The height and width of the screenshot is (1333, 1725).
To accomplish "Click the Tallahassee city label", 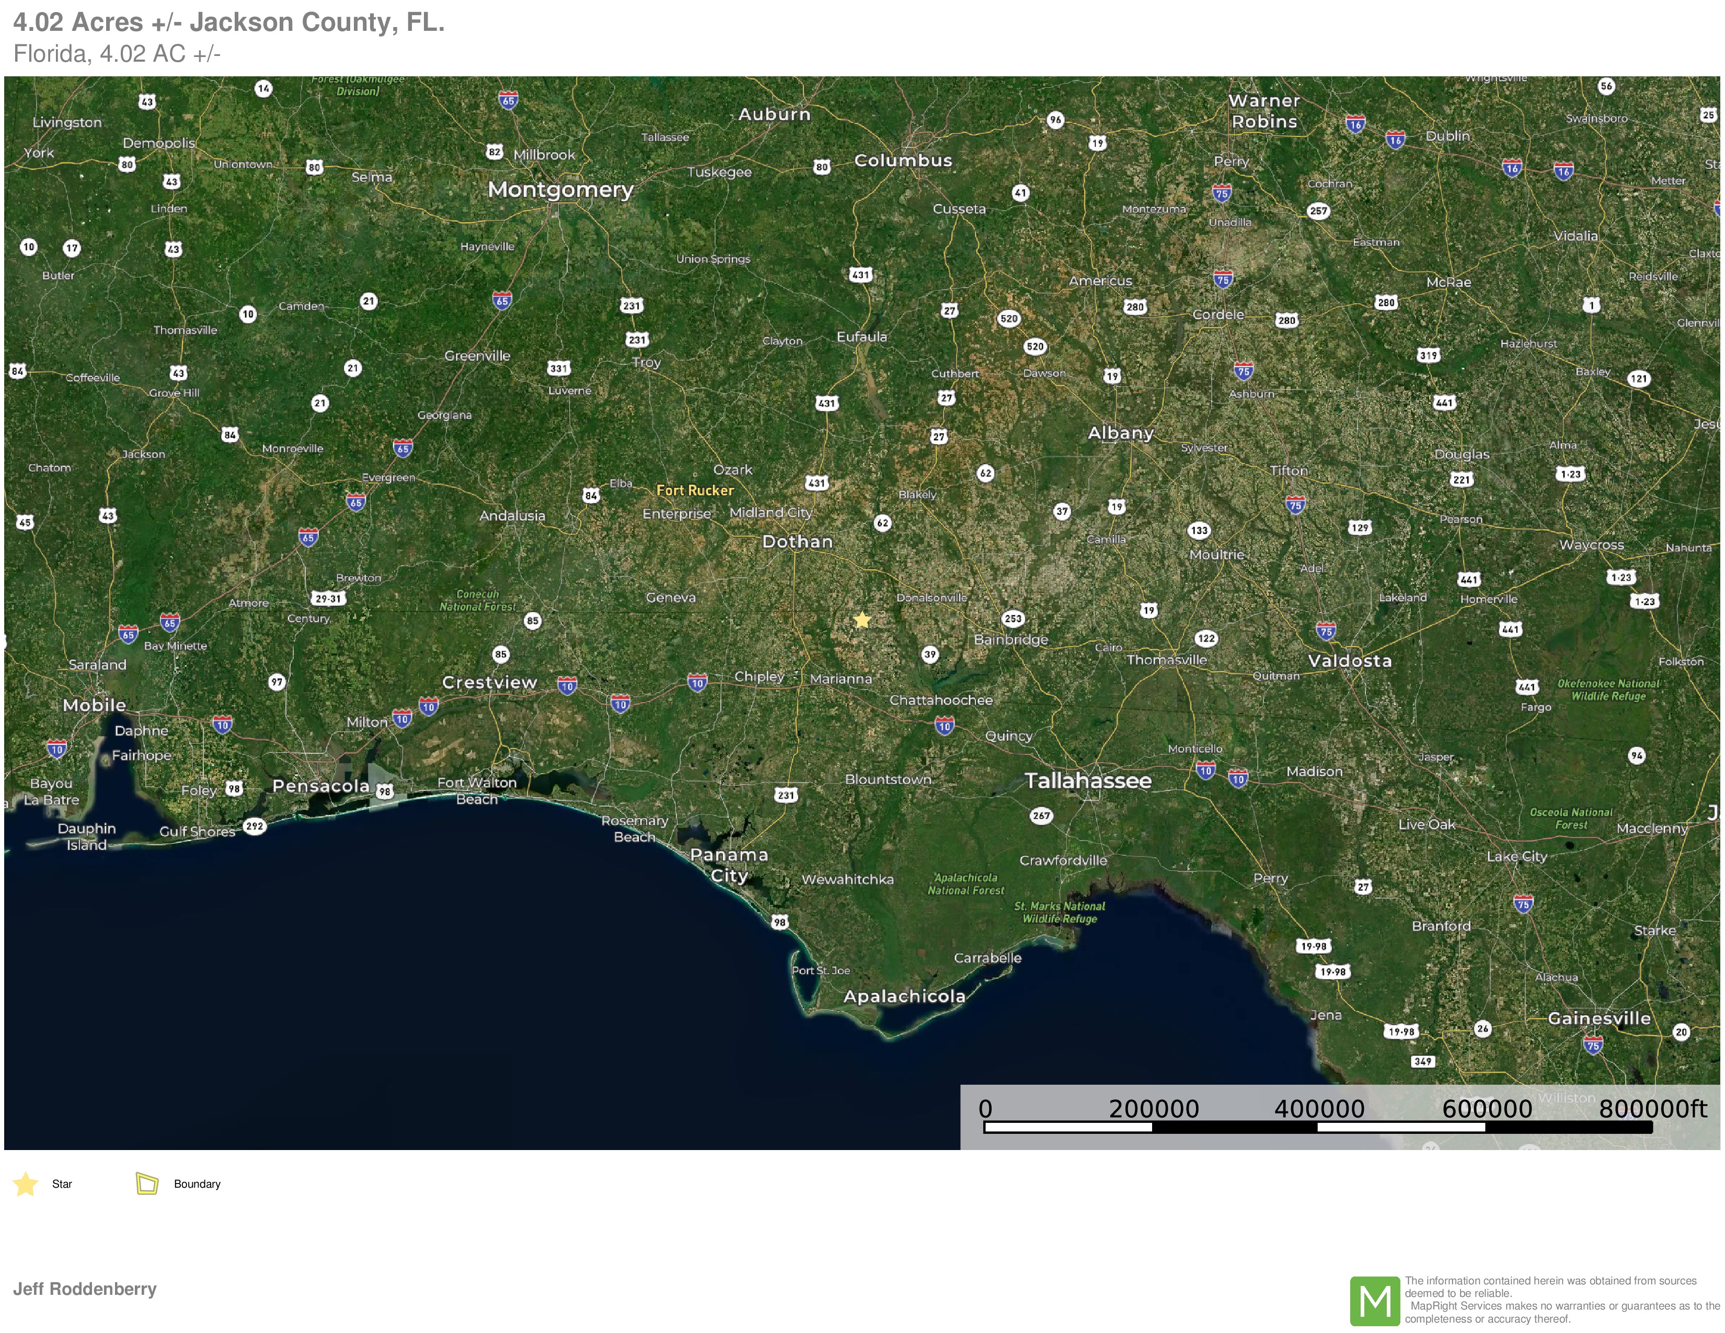I will click(1088, 781).
